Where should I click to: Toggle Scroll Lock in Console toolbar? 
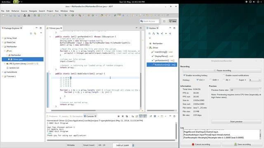pos(137,116)
